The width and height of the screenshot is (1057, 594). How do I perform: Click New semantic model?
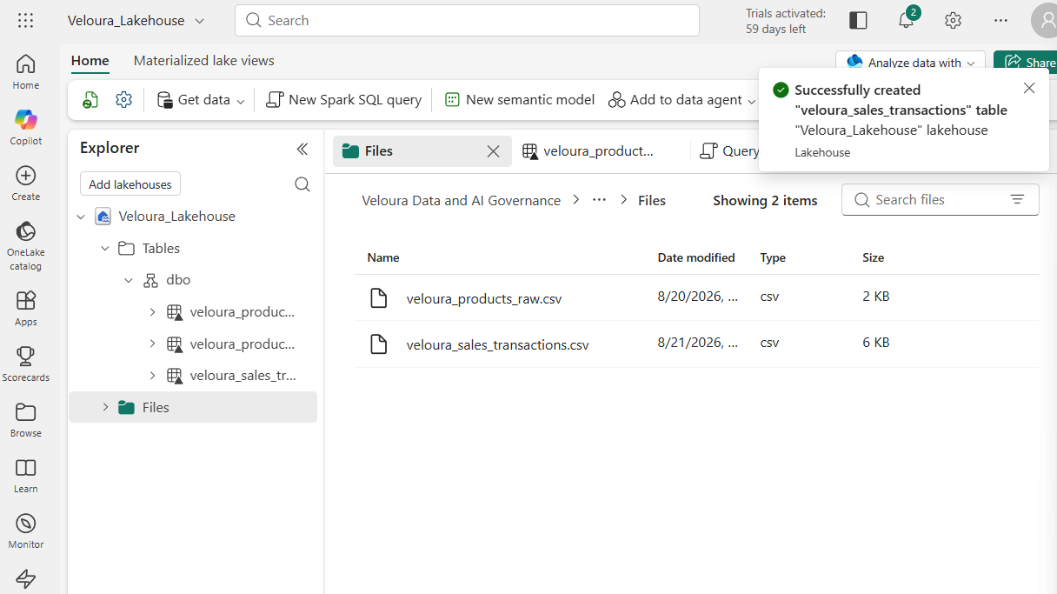(x=520, y=100)
